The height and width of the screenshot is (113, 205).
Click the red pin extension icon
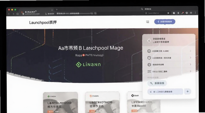(182, 13)
